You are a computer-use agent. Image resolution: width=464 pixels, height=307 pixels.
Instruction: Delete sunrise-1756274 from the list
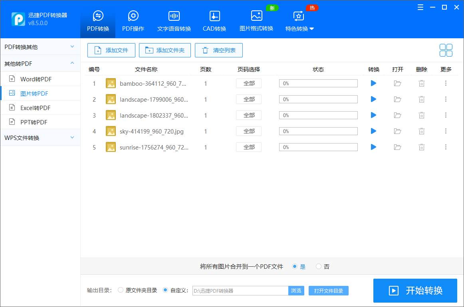coord(421,148)
